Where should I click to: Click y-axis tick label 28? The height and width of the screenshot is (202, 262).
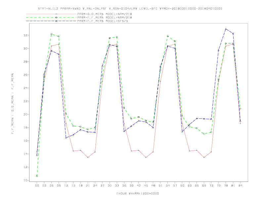click(x=25, y=62)
